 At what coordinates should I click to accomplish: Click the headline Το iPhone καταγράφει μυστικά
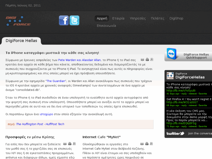pyautogui.click(x=52, y=53)
